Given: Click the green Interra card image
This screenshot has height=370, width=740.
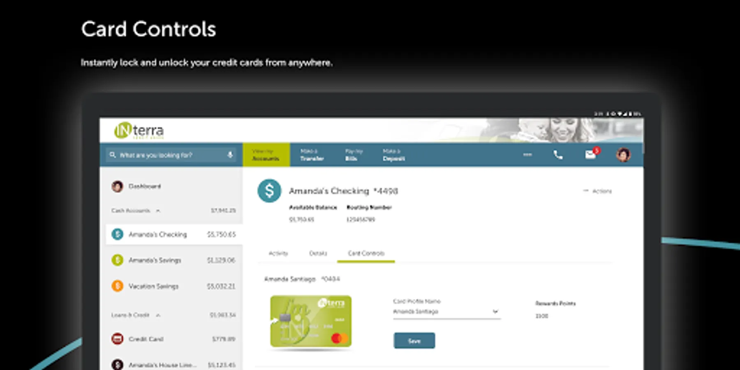Looking at the screenshot, I should pyautogui.click(x=311, y=321).
